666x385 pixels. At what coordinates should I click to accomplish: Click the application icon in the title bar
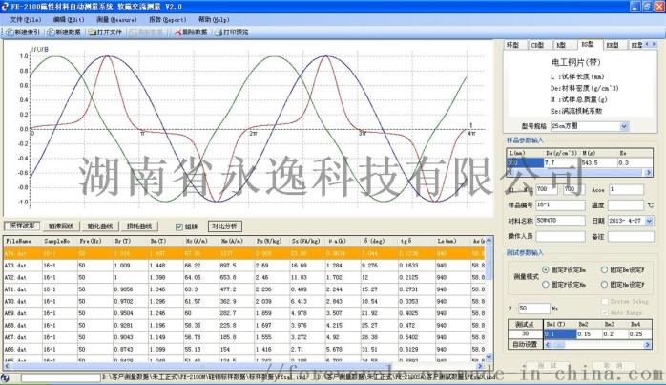coord(5,6)
